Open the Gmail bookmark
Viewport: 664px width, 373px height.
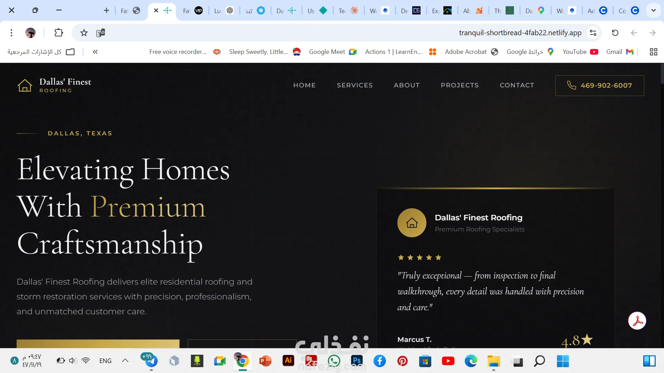point(620,52)
